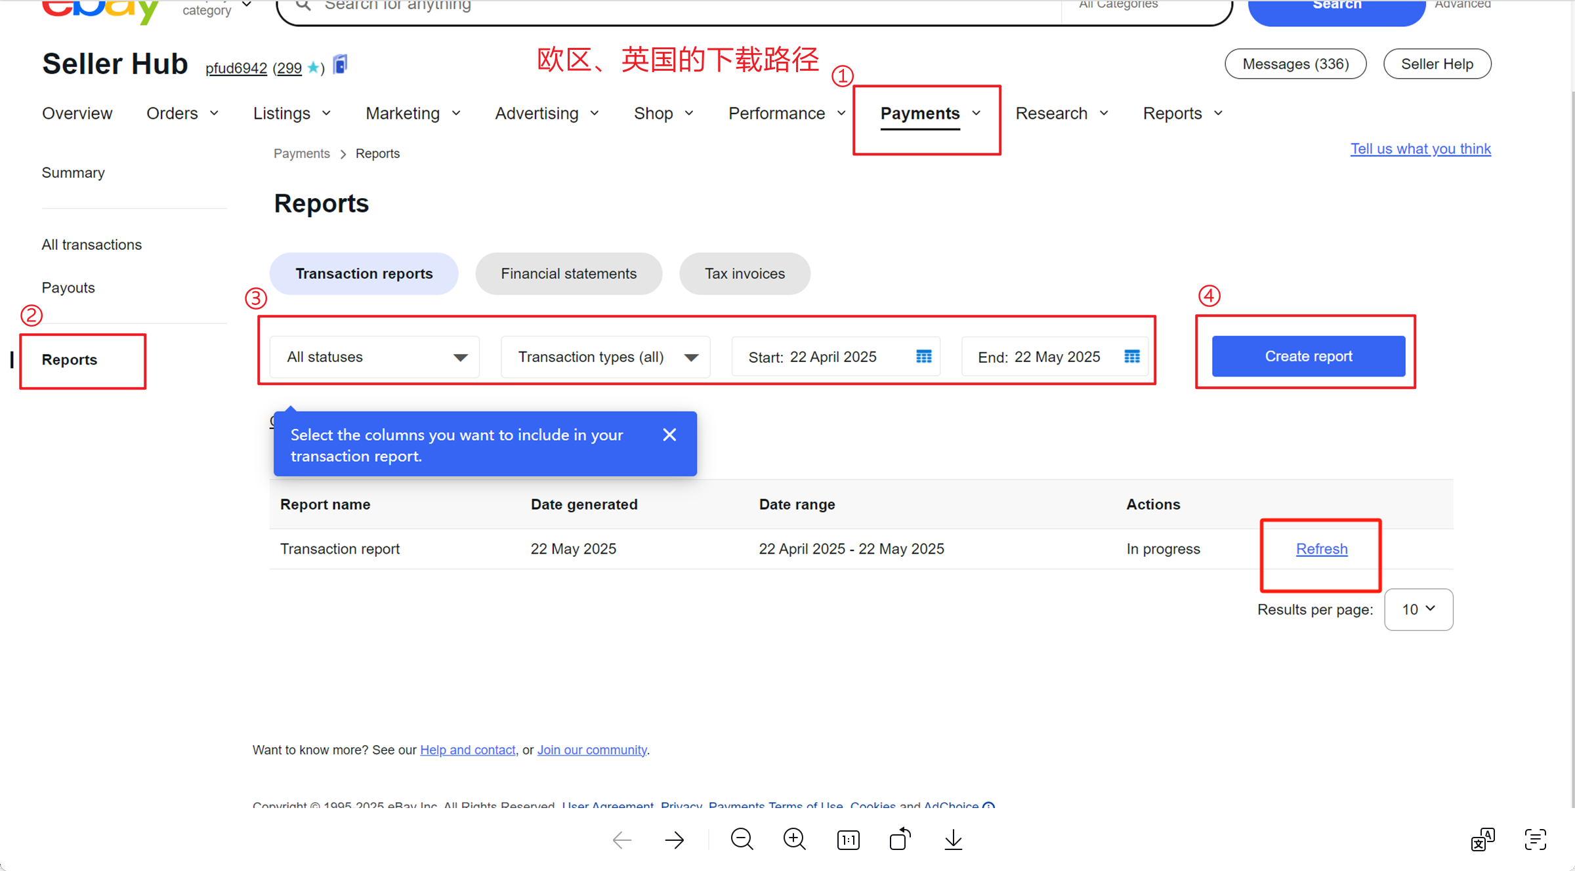Click the zoom in magnifier icon
Image resolution: width=1575 pixels, height=871 pixels.
[794, 839]
